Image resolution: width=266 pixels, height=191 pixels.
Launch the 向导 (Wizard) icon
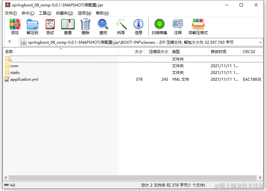(121, 26)
